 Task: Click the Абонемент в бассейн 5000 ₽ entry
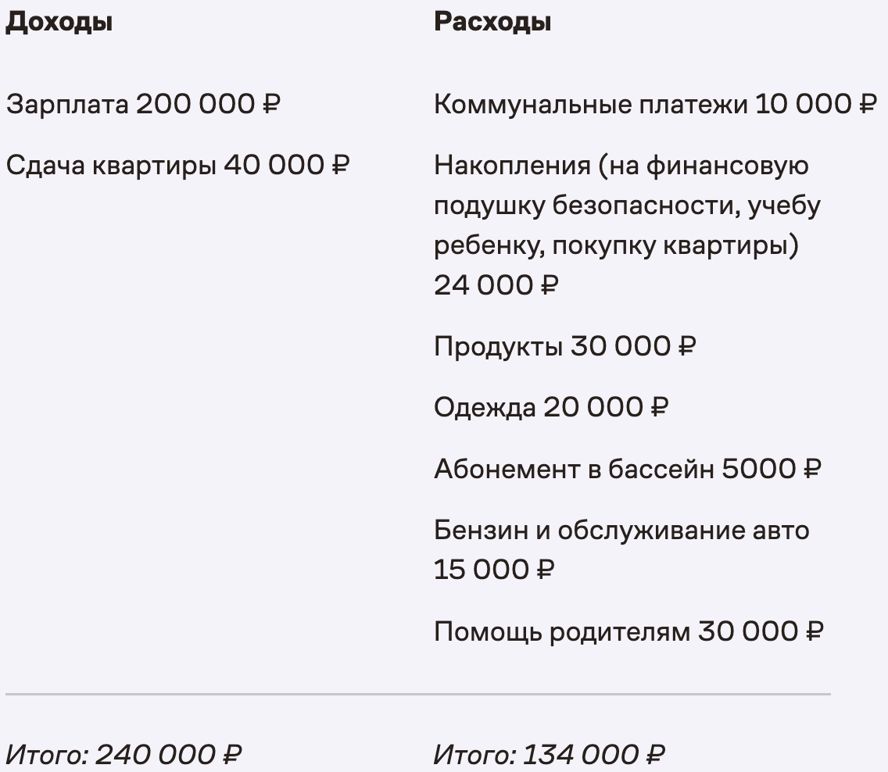click(x=628, y=469)
